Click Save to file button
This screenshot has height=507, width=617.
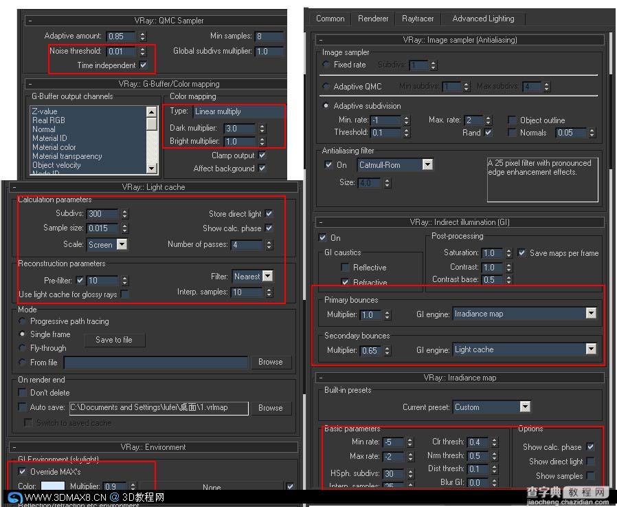(x=114, y=340)
